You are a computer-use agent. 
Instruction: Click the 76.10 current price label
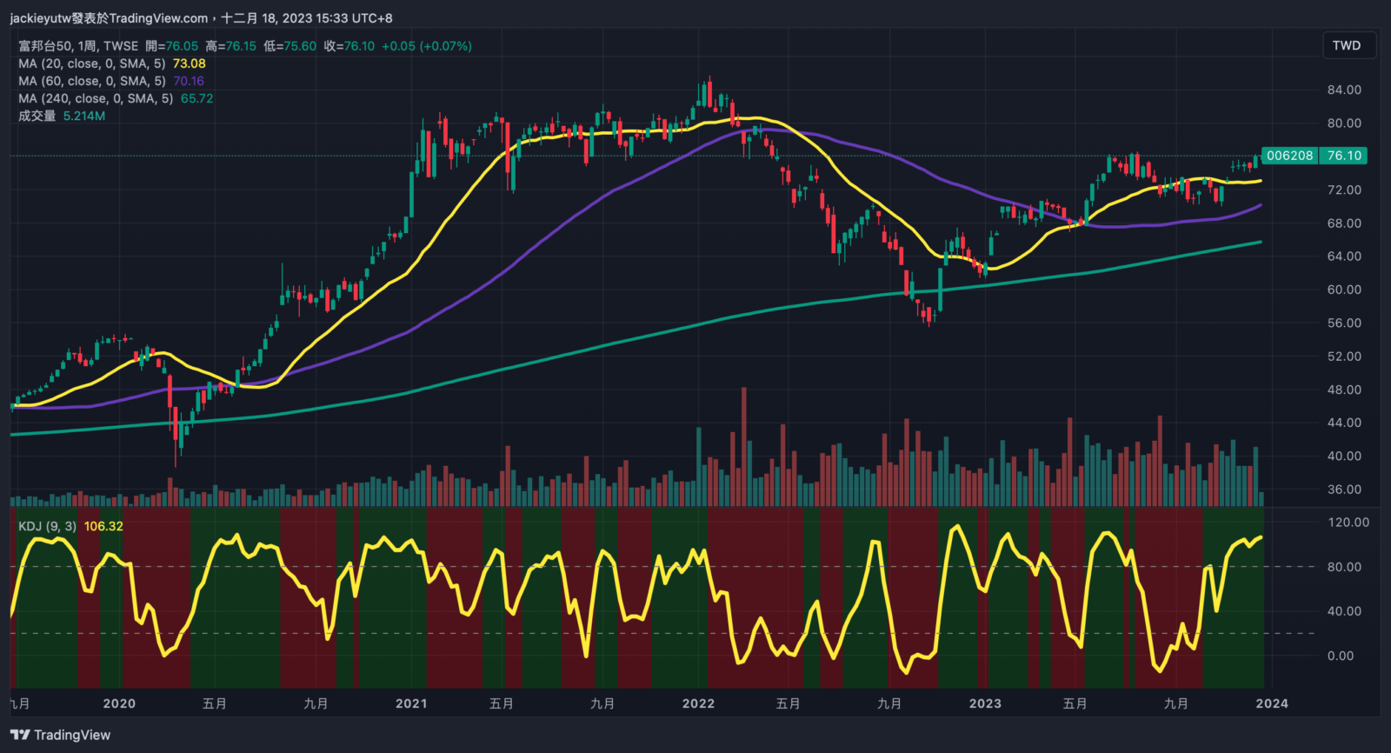1344,156
